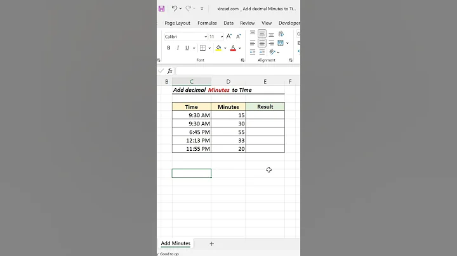Toggle Bottom Align icon

click(272, 34)
